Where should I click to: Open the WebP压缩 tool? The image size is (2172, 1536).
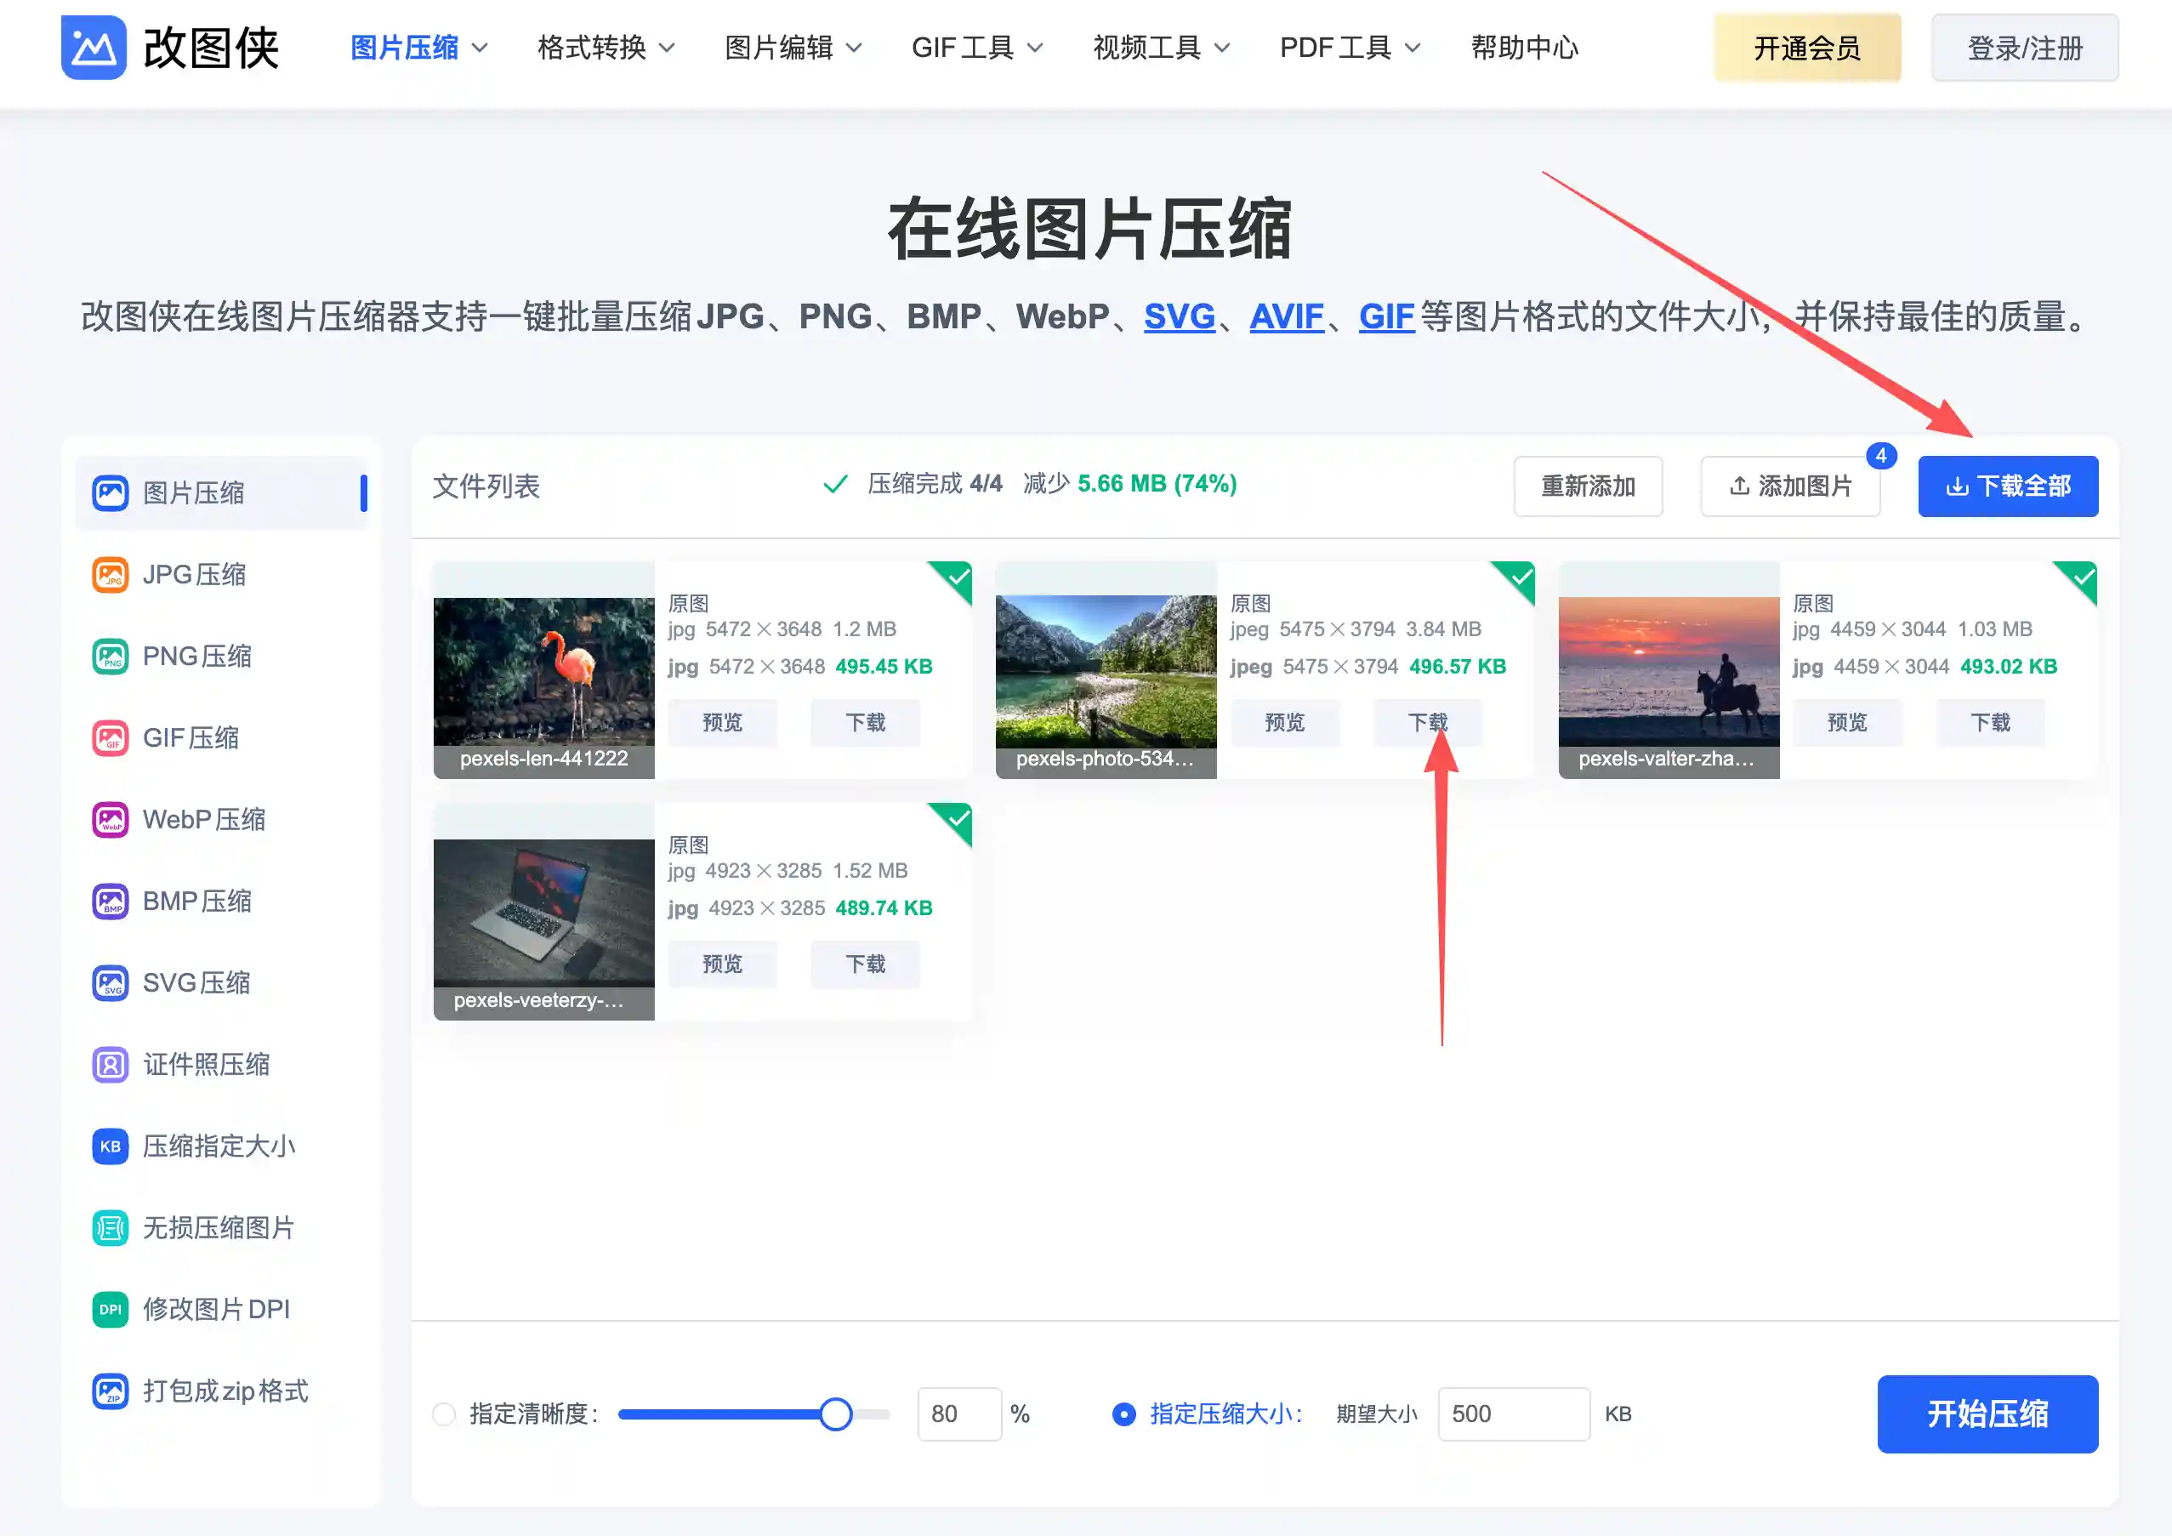[203, 819]
